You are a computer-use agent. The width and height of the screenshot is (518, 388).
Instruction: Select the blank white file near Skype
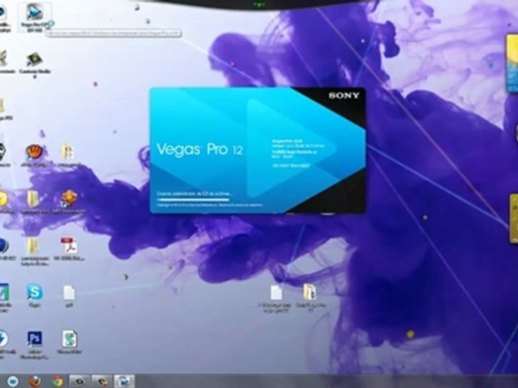69,296
